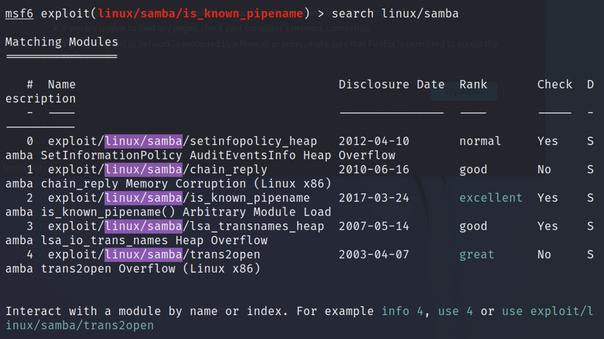Click the green 'great' rank value
604x339 pixels.
[476, 254]
